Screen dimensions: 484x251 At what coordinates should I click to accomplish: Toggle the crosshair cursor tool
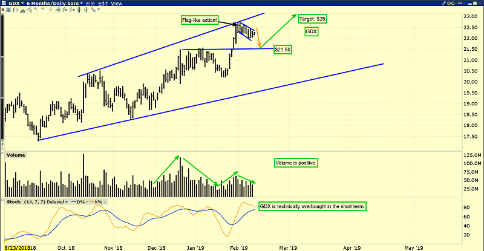click(51, 10)
